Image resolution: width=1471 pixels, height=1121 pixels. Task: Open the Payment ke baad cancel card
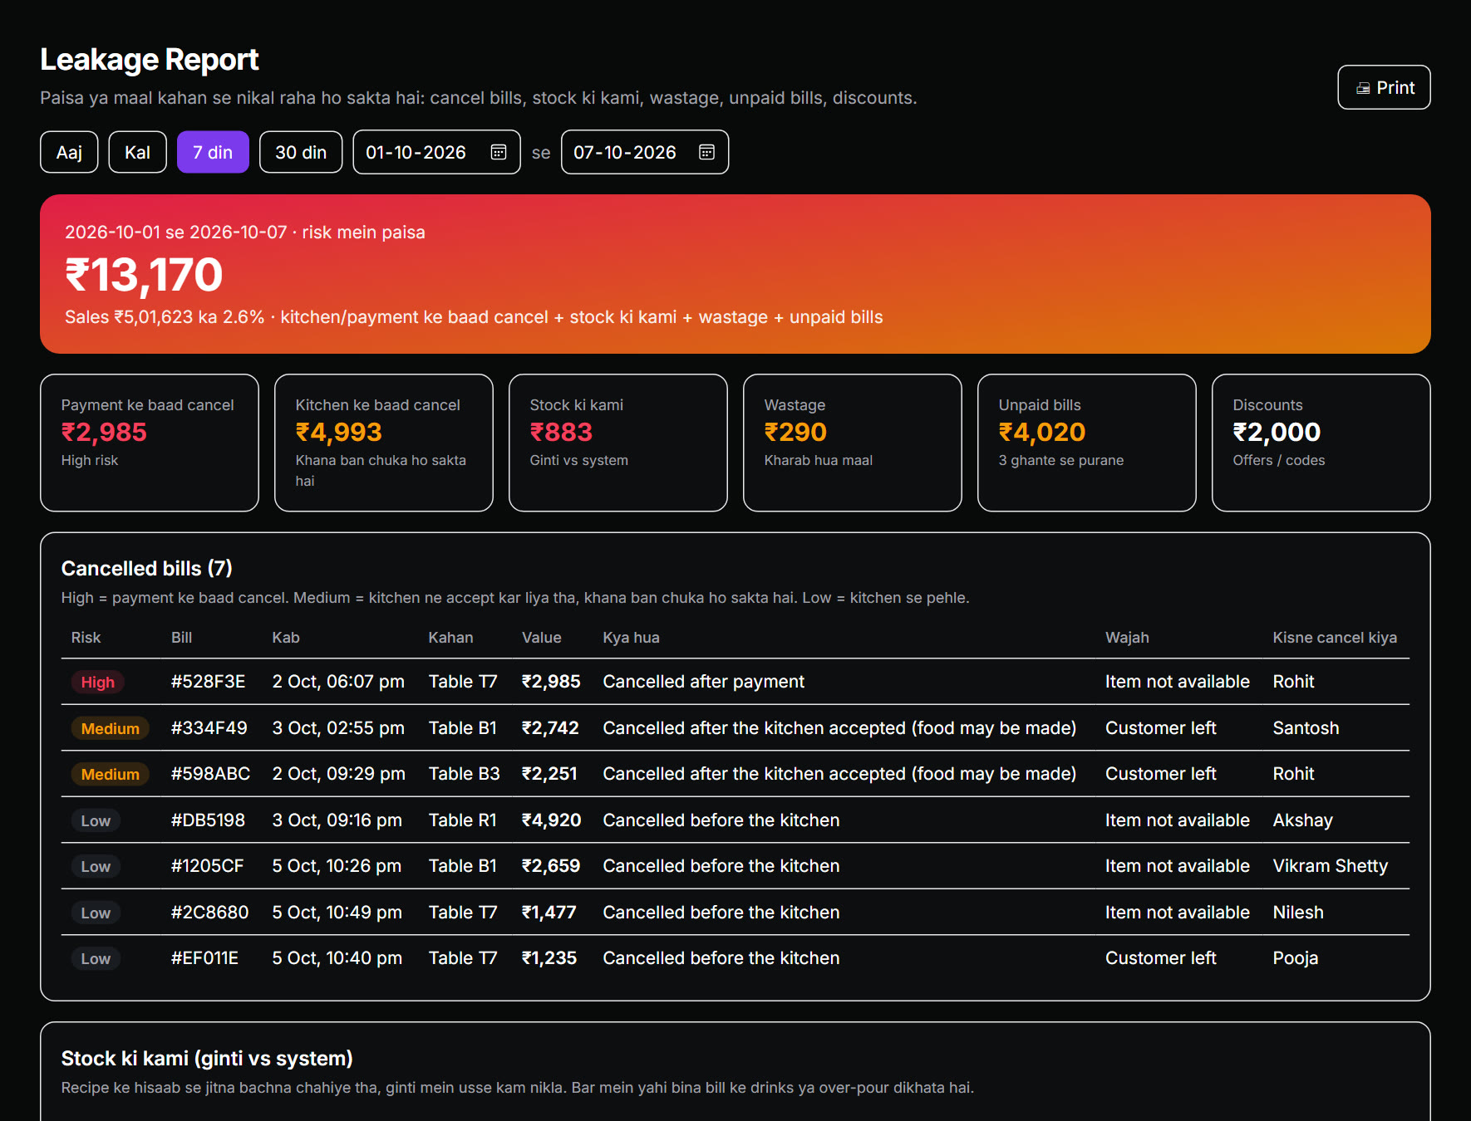click(x=150, y=443)
